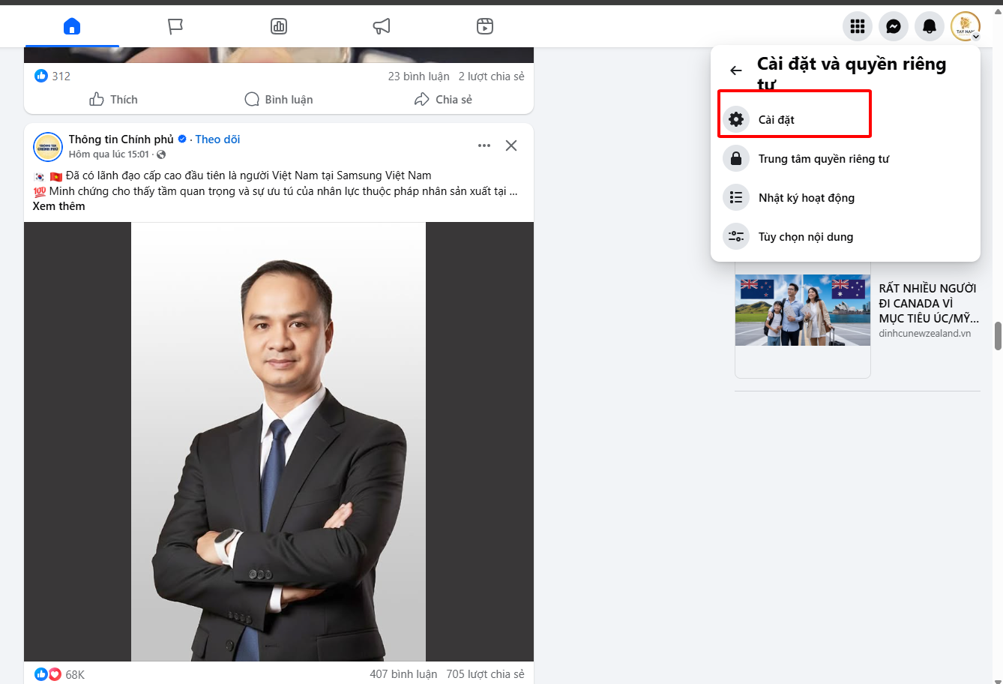Open the Messenger chat icon
The image size is (1003, 684).
pyautogui.click(x=894, y=27)
